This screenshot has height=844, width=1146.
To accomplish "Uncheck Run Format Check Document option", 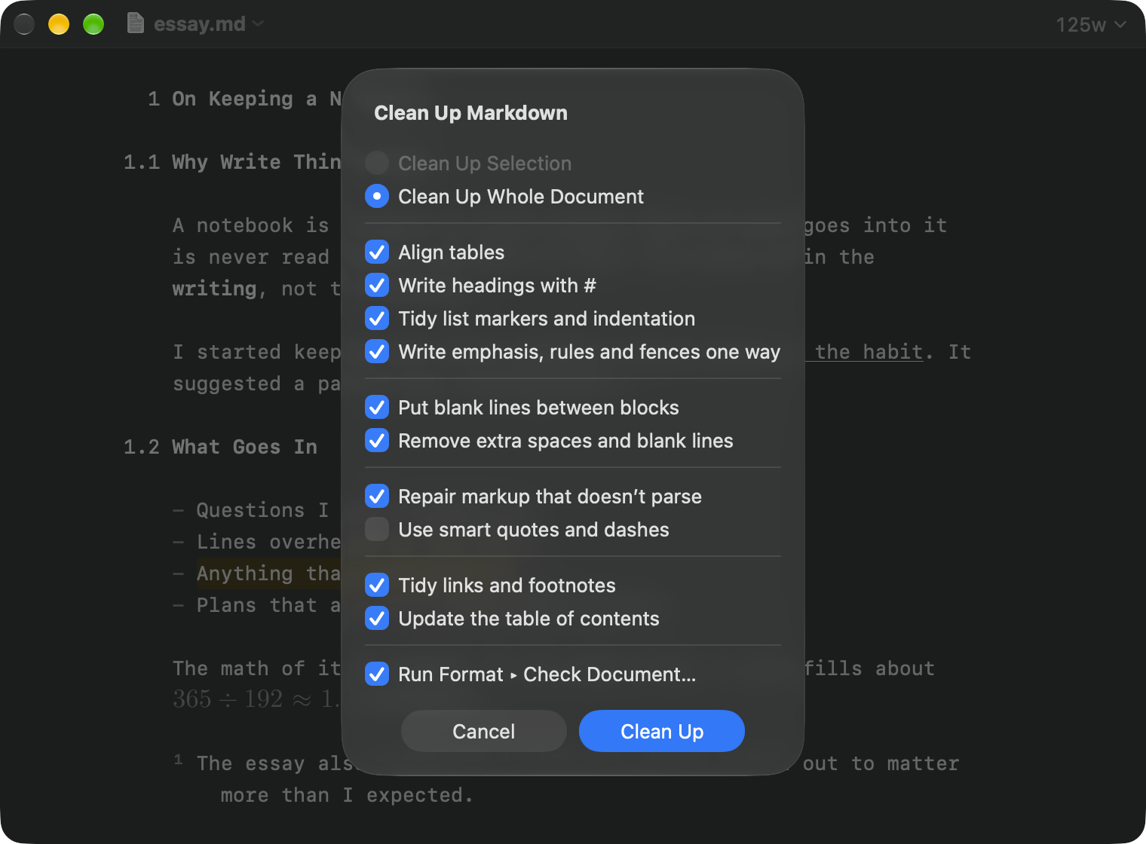I will pos(377,674).
